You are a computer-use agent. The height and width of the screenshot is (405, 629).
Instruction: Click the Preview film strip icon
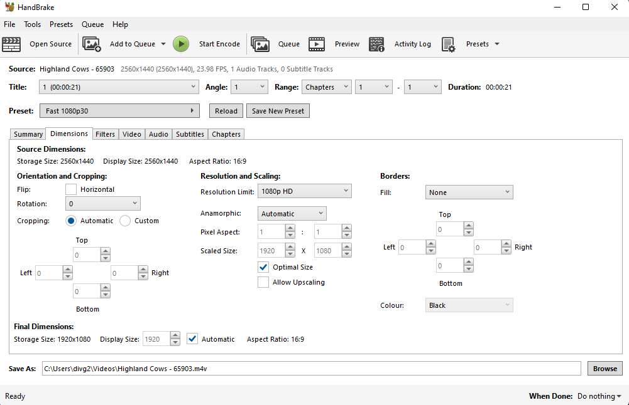[317, 44]
